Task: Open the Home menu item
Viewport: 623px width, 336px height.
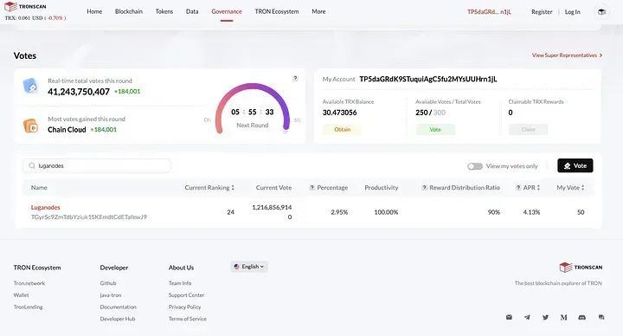Action: point(94,11)
